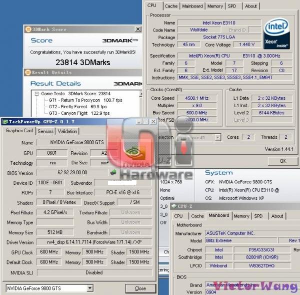The width and height of the screenshot is (300, 295).
Task: Click the LPCIO chip value W83627DHG
Action: (262, 265)
